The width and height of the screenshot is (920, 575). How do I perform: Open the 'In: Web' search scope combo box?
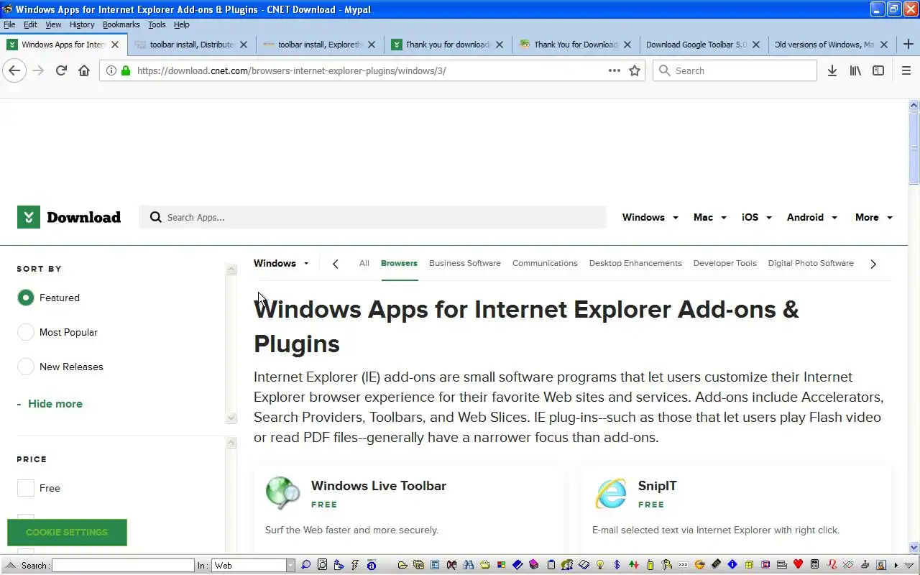coord(253,566)
